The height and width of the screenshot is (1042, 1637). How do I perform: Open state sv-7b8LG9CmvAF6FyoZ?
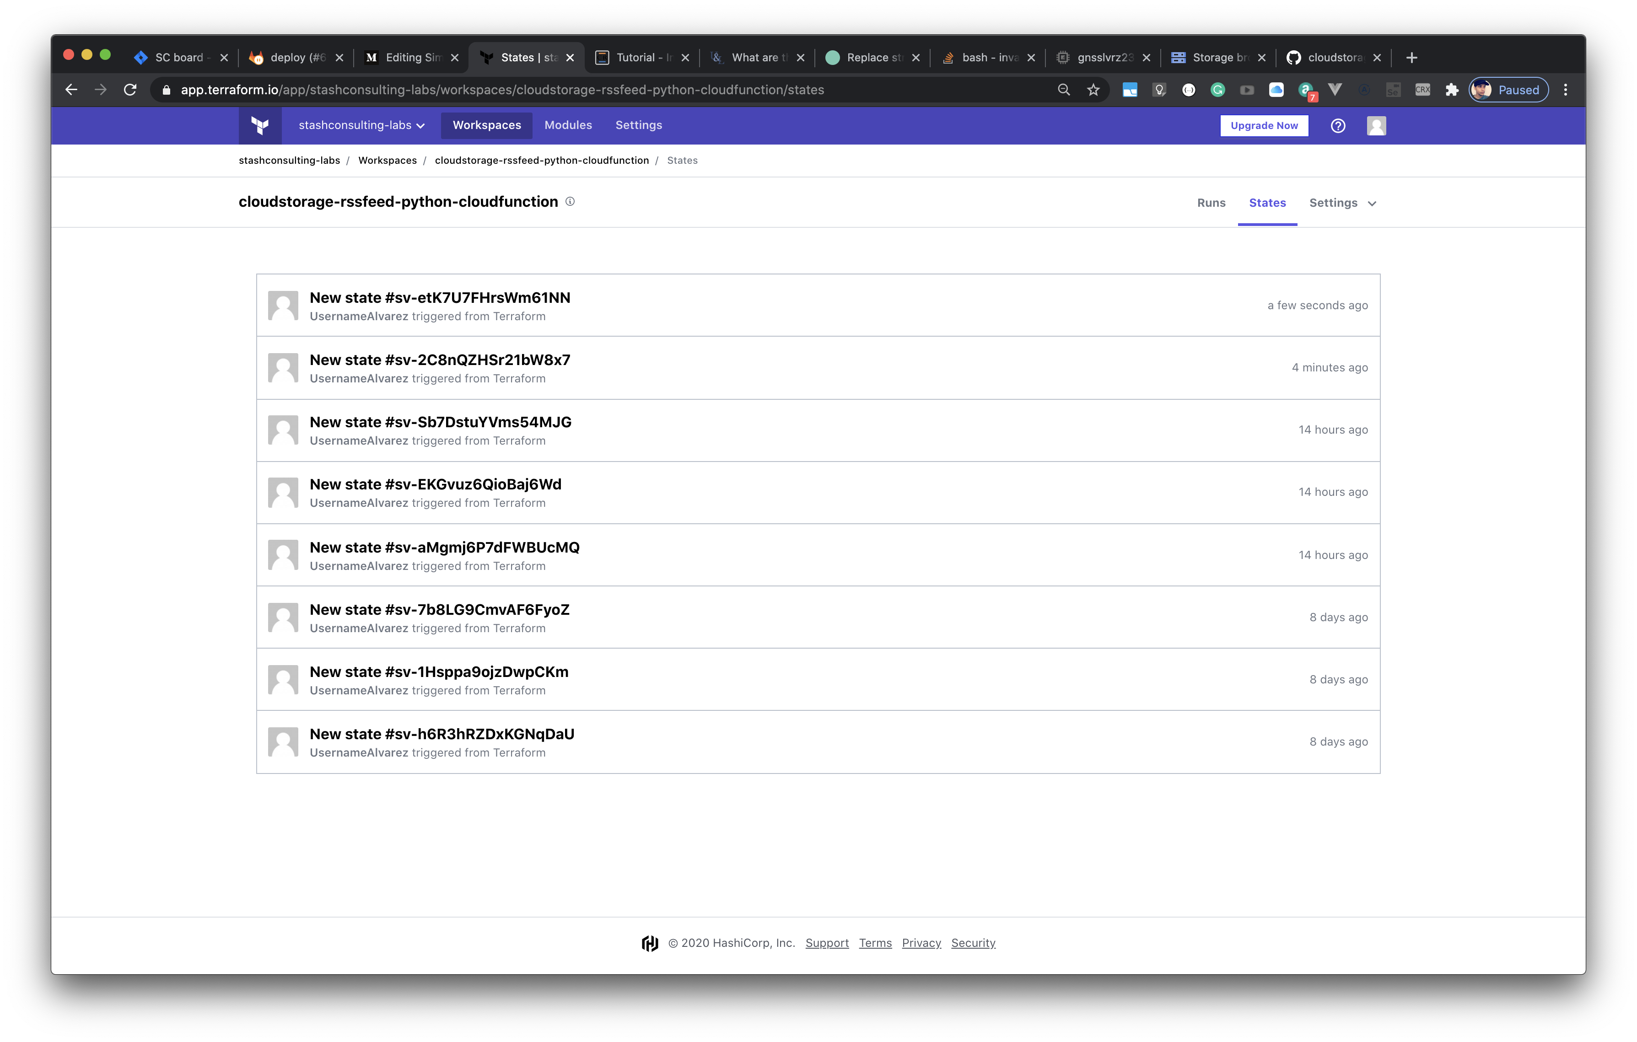(x=440, y=610)
